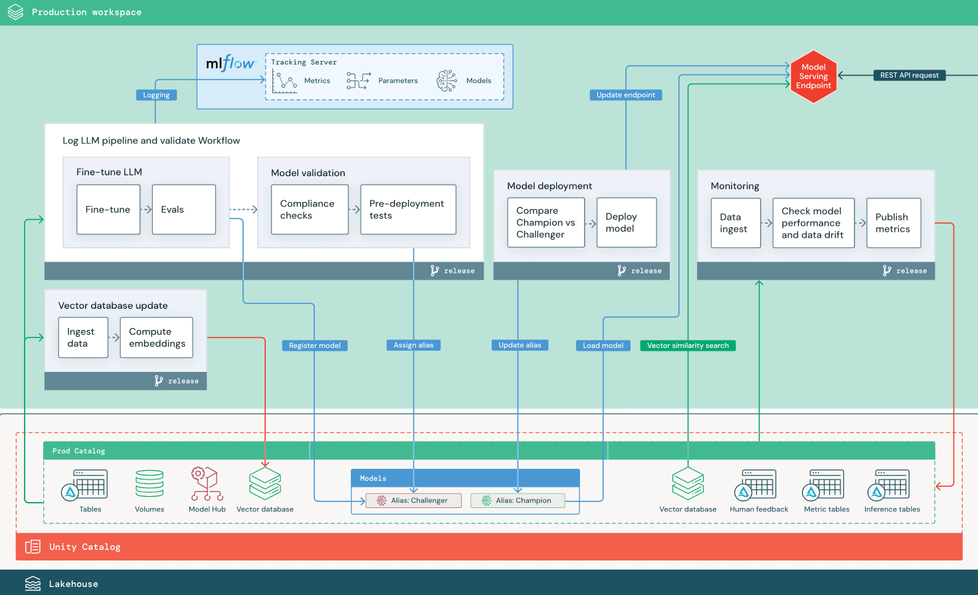This screenshot has height=595, width=978.
Task: Click the Lakehouse icon in the footer
Action: (x=33, y=583)
